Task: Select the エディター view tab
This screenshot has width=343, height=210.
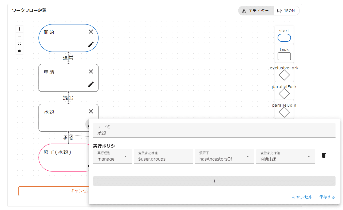Action: 256,11
